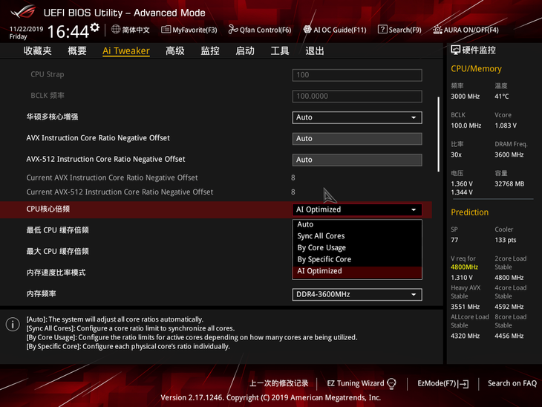Click the 11/22/2019 date text

(26, 29)
